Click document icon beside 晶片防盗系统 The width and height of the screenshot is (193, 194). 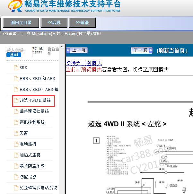(16, 166)
